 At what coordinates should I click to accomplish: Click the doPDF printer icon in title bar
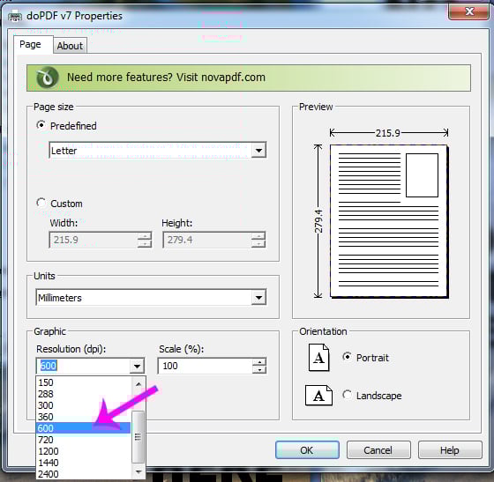coord(15,16)
